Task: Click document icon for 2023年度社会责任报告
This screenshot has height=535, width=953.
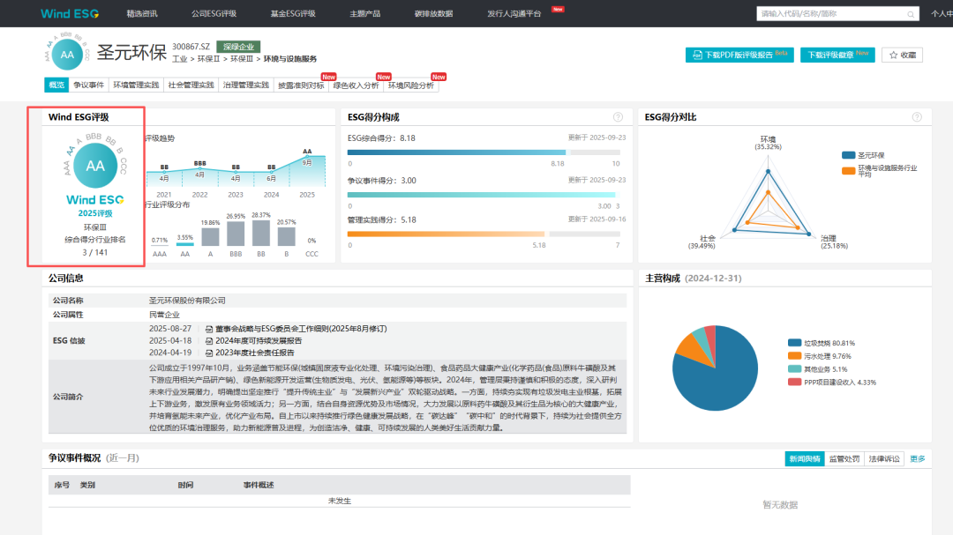Action: point(208,352)
